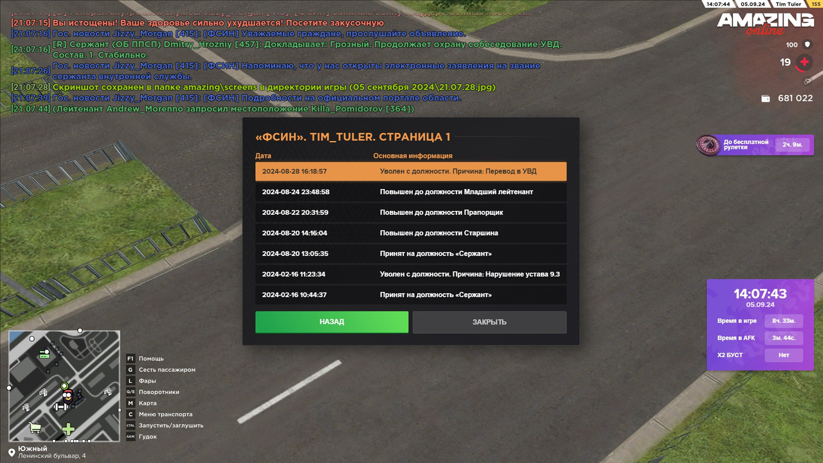Click the M key icon for Карта

click(131, 403)
